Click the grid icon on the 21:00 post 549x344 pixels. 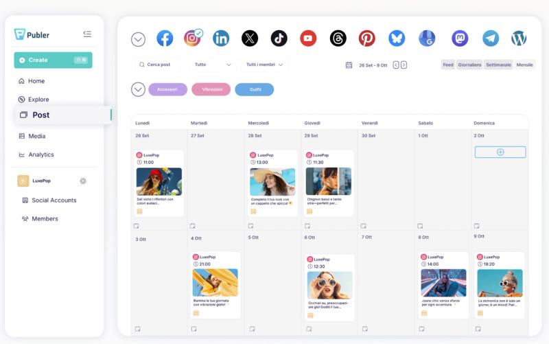(x=196, y=313)
